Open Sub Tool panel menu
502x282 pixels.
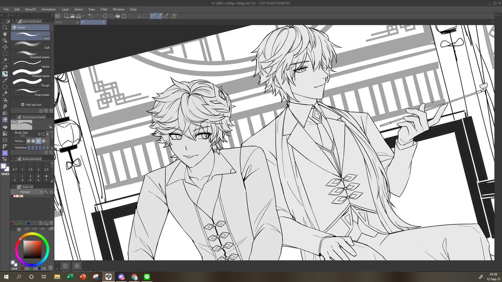(13, 21)
